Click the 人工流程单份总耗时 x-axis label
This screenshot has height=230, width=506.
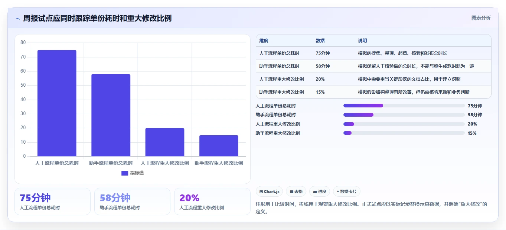coord(57,163)
